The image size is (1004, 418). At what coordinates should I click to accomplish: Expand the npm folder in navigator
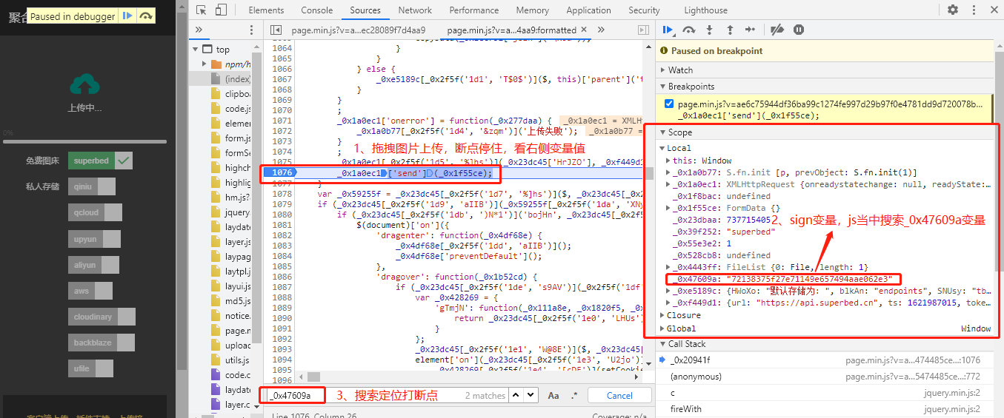(x=205, y=64)
